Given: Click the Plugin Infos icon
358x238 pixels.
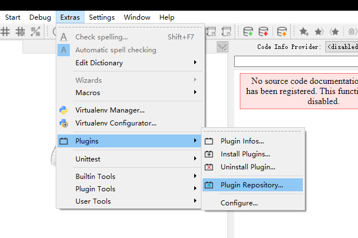Looking at the screenshot, I should coord(209,141).
